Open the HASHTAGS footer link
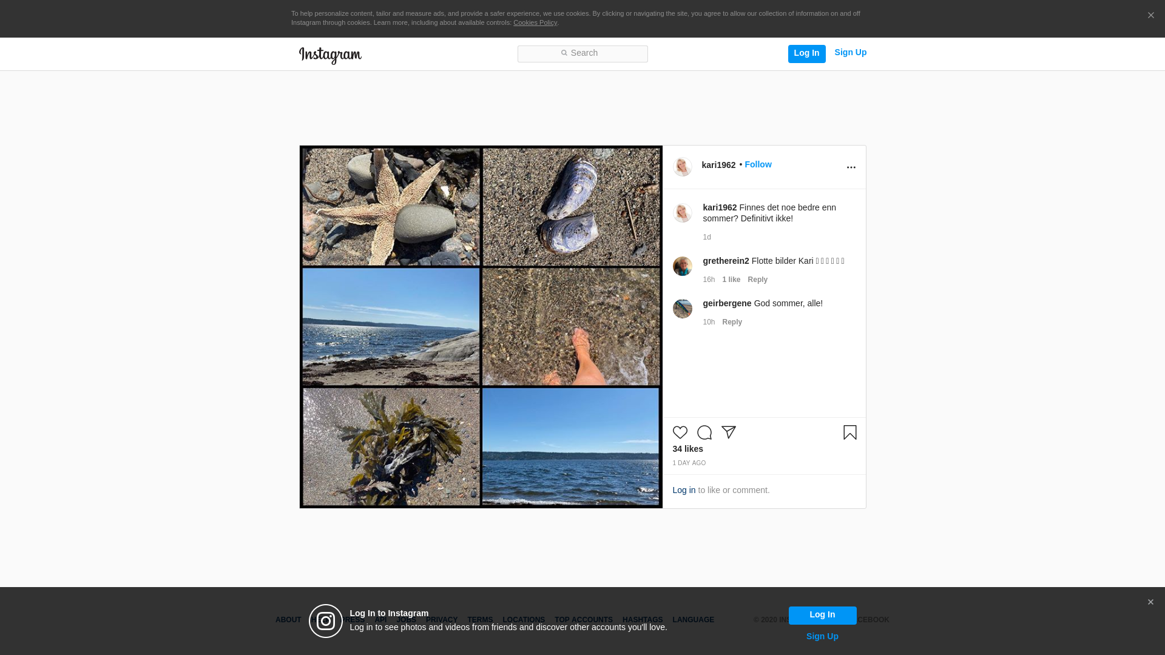The width and height of the screenshot is (1165, 655). tap(643, 620)
